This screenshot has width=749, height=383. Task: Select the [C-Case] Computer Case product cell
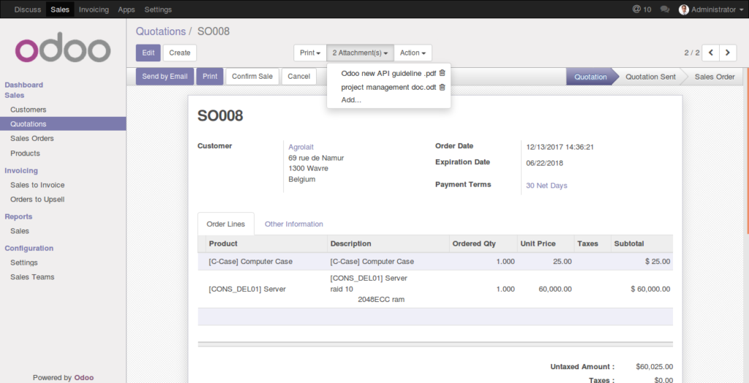click(266, 261)
